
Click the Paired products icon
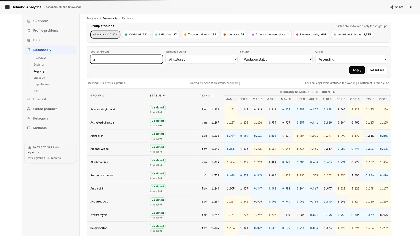click(29, 109)
